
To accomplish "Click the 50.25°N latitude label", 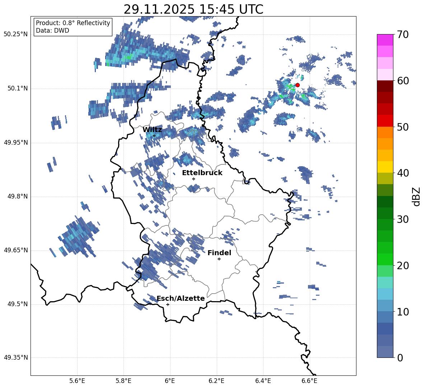I will (16, 34).
